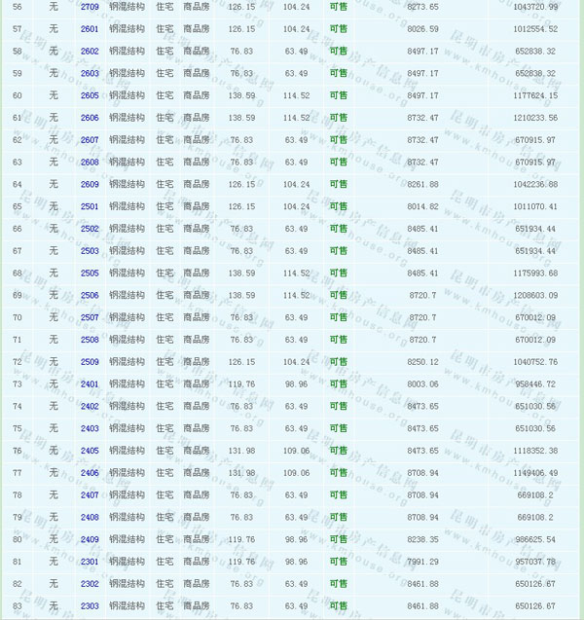584x620 pixels.
Task: Open room 2408 link
Action: [90, 517]
